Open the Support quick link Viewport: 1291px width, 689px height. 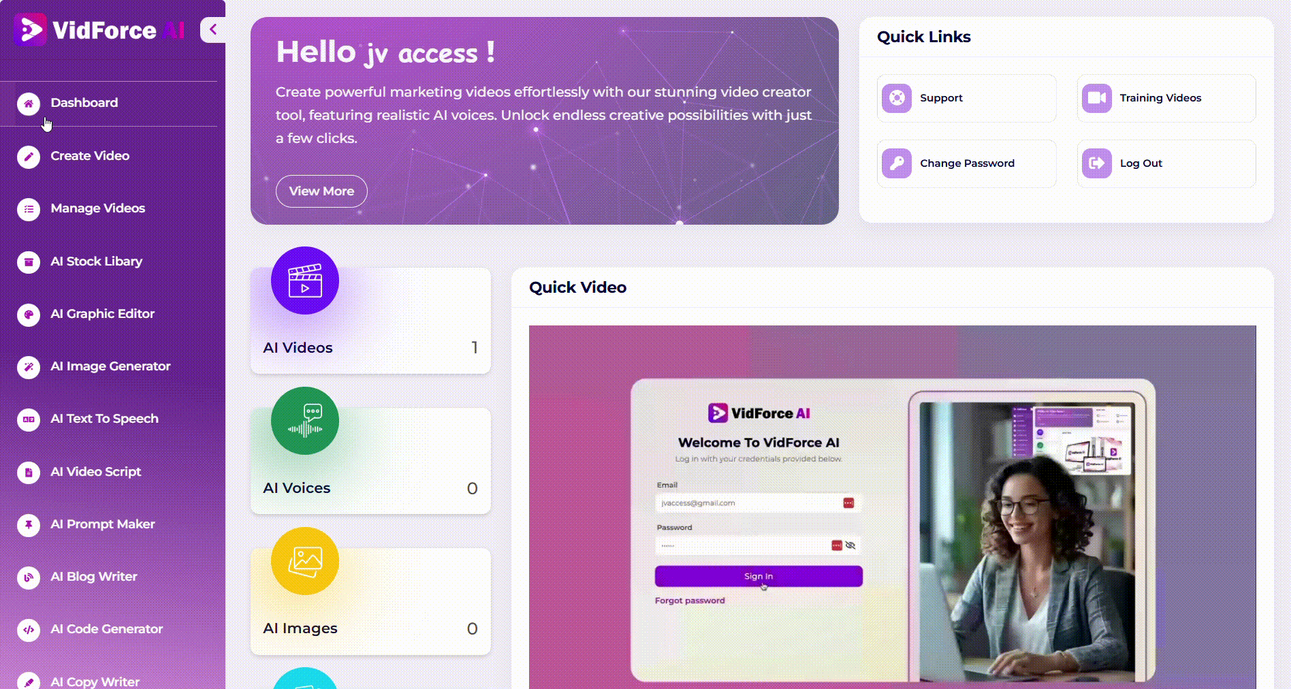coord(967,98)
